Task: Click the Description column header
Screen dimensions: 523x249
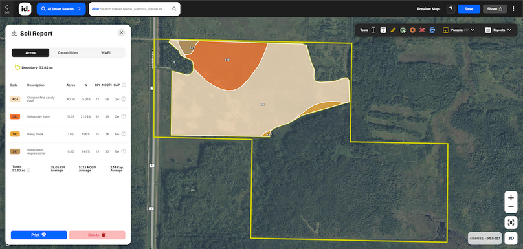Action: [36, 85]
